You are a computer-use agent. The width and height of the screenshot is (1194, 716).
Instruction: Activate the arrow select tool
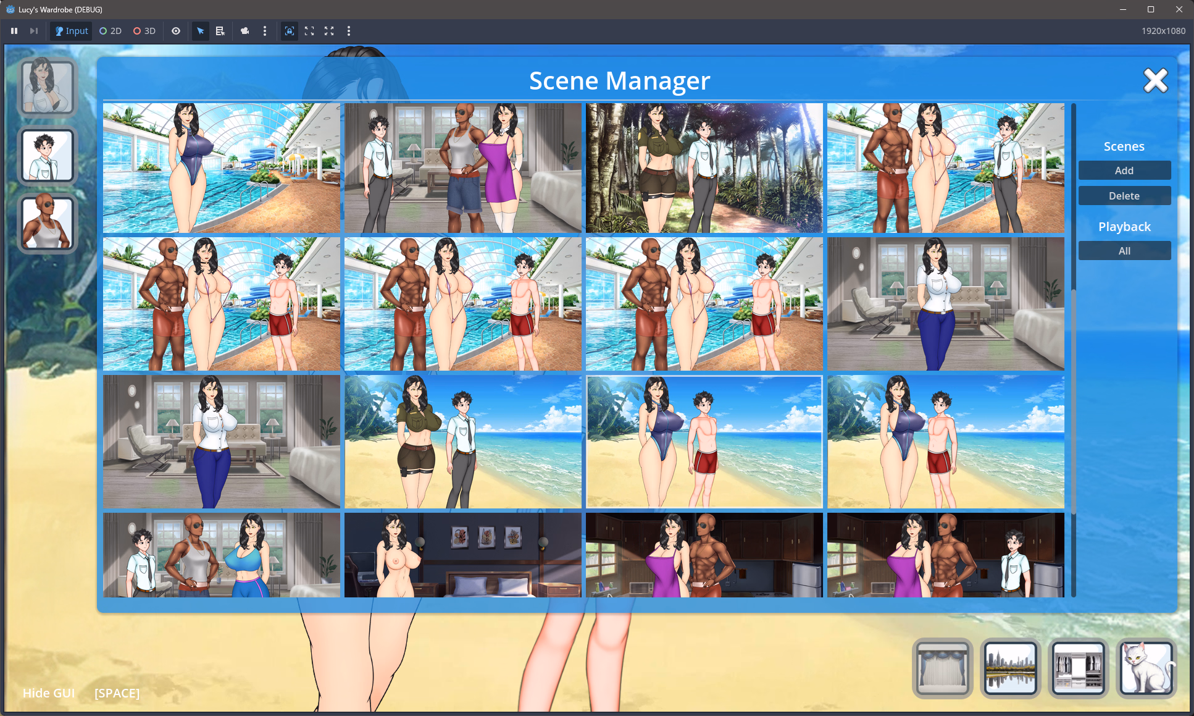click(201, 31)
